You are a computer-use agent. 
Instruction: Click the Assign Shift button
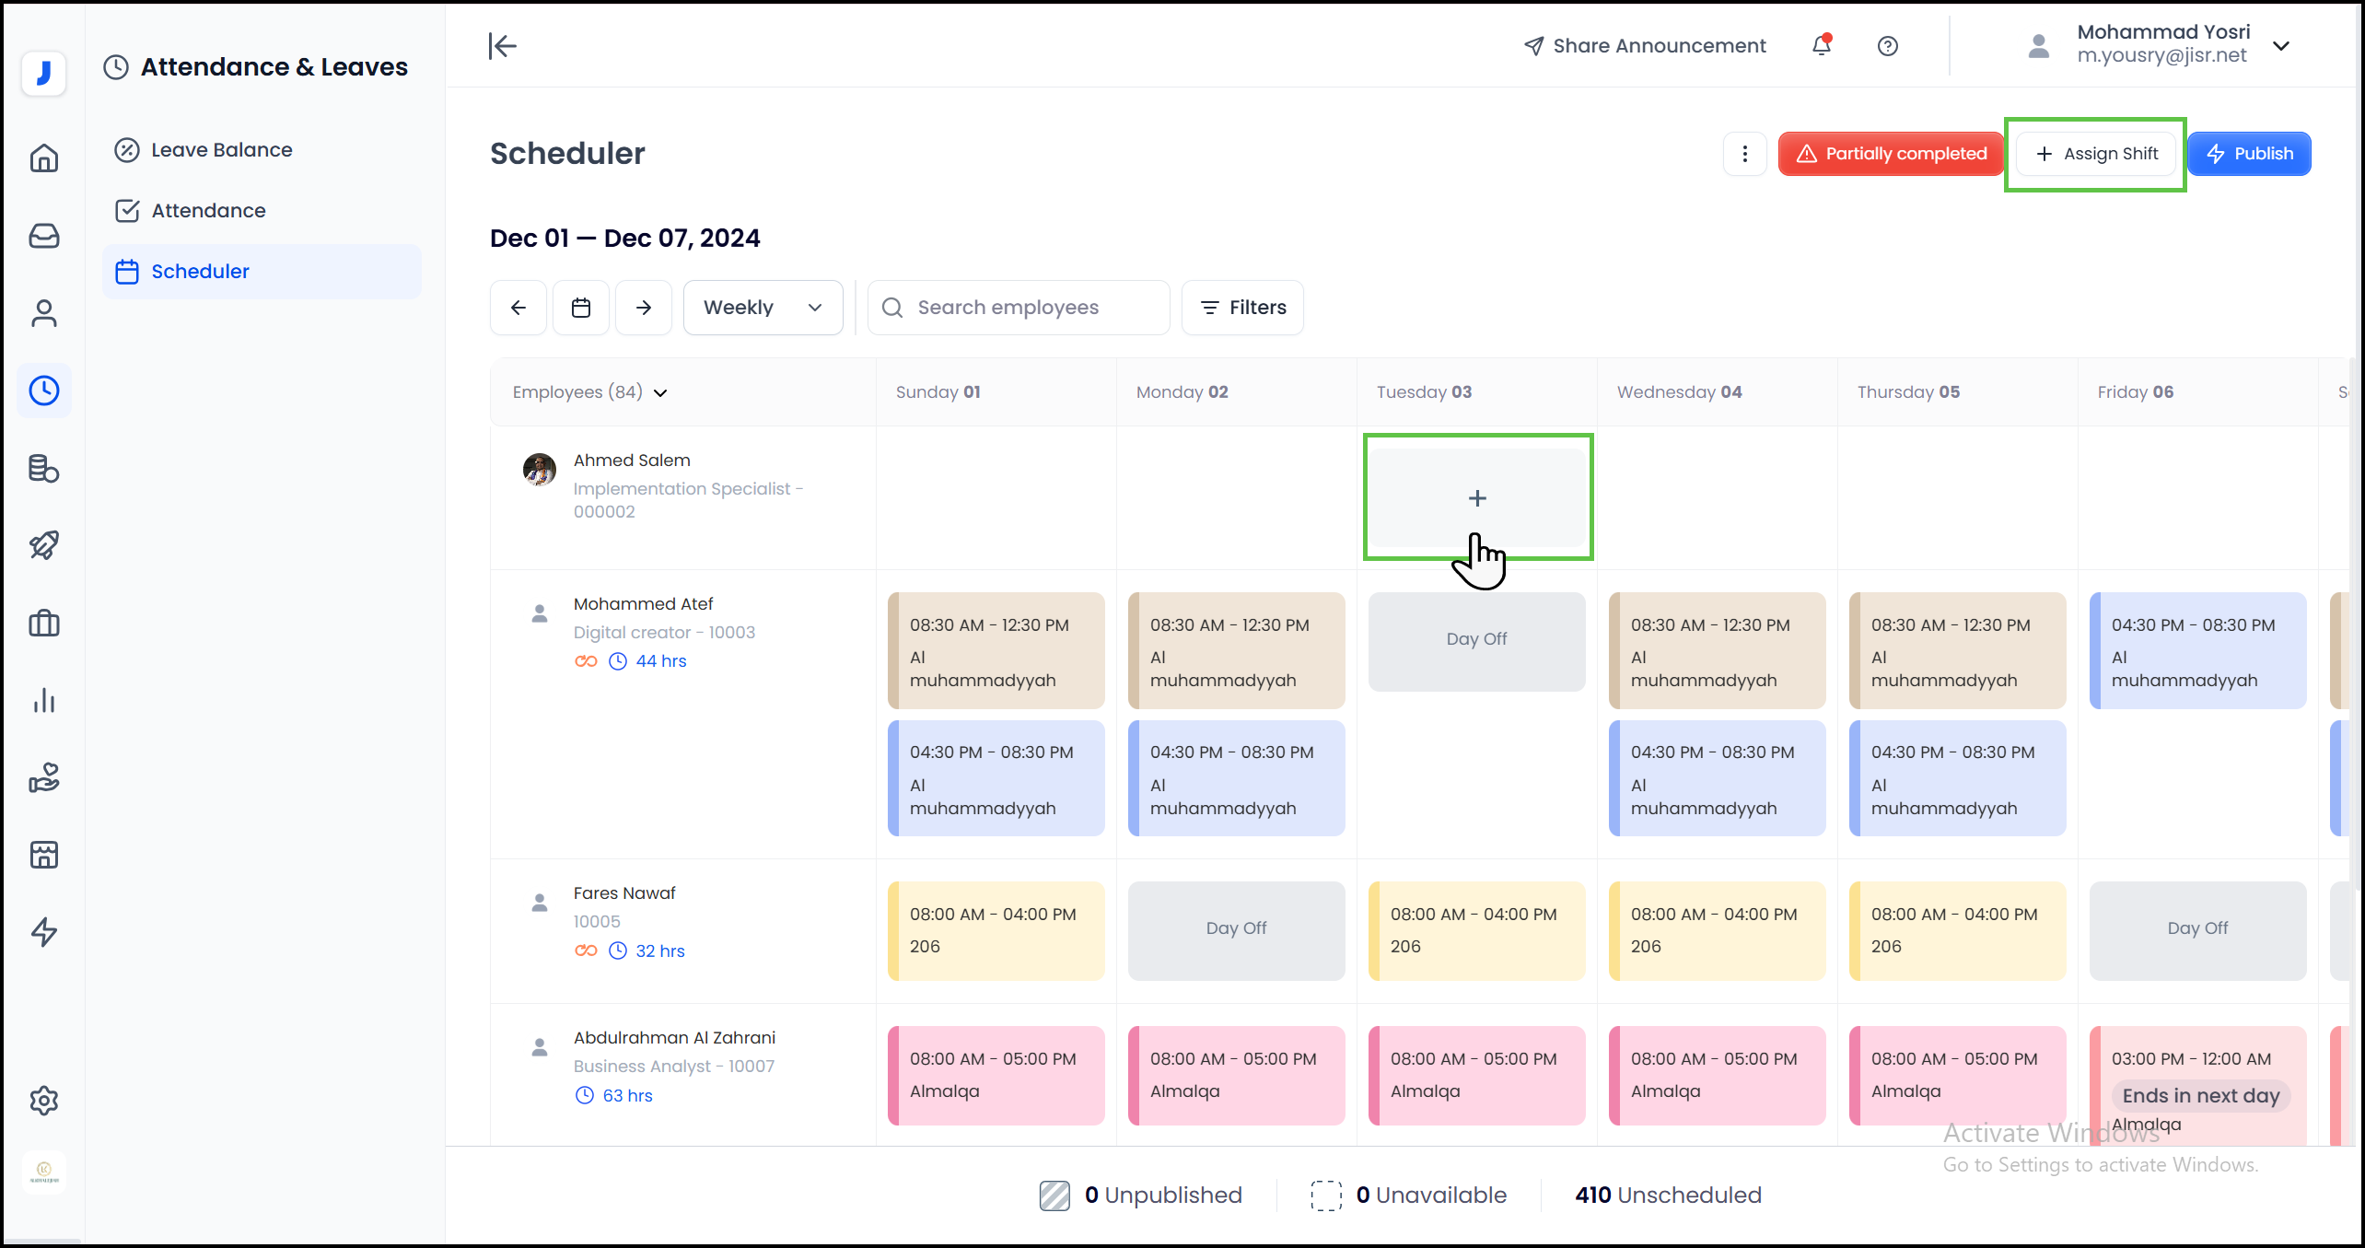pos(2096,153)
